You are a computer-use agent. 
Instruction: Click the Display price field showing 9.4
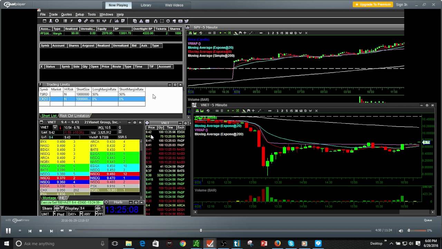click(87, 208)
